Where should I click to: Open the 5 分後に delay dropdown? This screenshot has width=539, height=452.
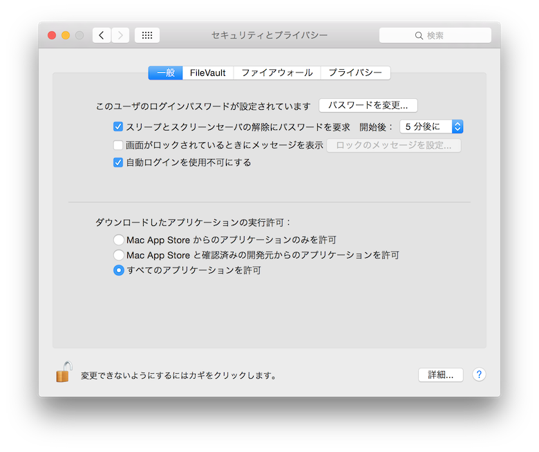click(431, 126)
